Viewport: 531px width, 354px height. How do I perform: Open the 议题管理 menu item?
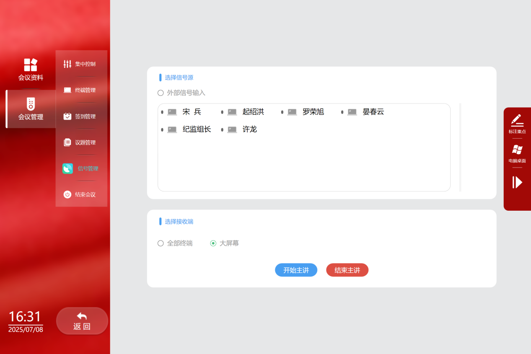[81, 142]
